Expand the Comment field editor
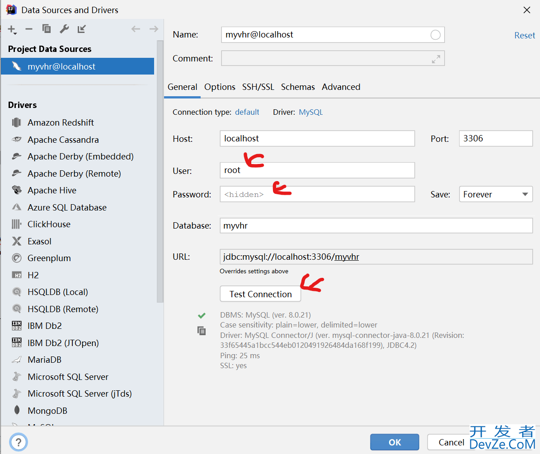 click(x=436, y=59)
